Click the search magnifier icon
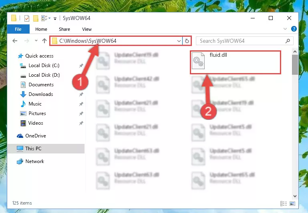308x213 pixels. 288,41
